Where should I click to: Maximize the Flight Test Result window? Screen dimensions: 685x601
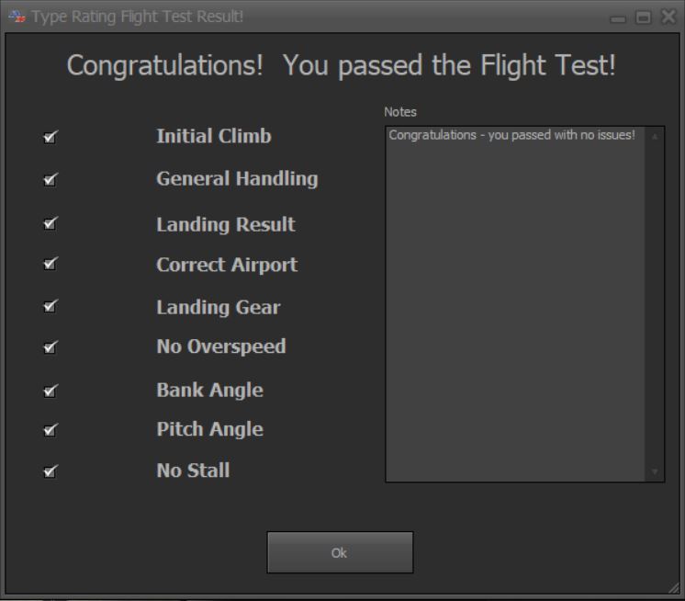coord(643,17)
